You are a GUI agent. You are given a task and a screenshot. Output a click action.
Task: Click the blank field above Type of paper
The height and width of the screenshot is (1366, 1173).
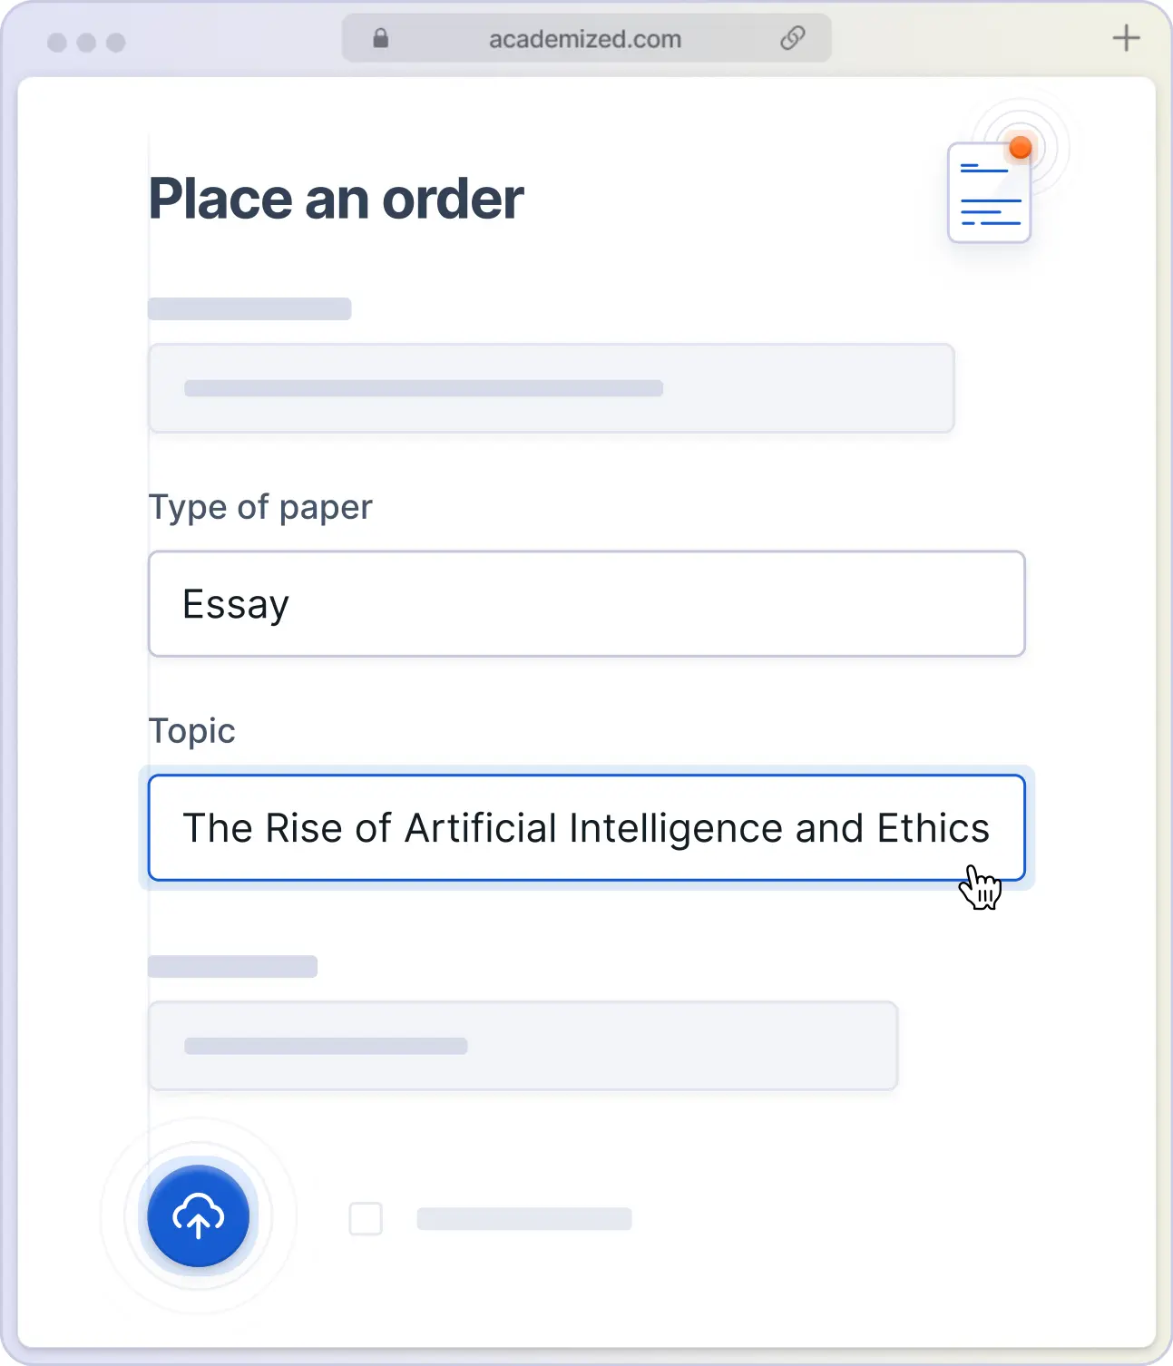[x=551, y=388]
